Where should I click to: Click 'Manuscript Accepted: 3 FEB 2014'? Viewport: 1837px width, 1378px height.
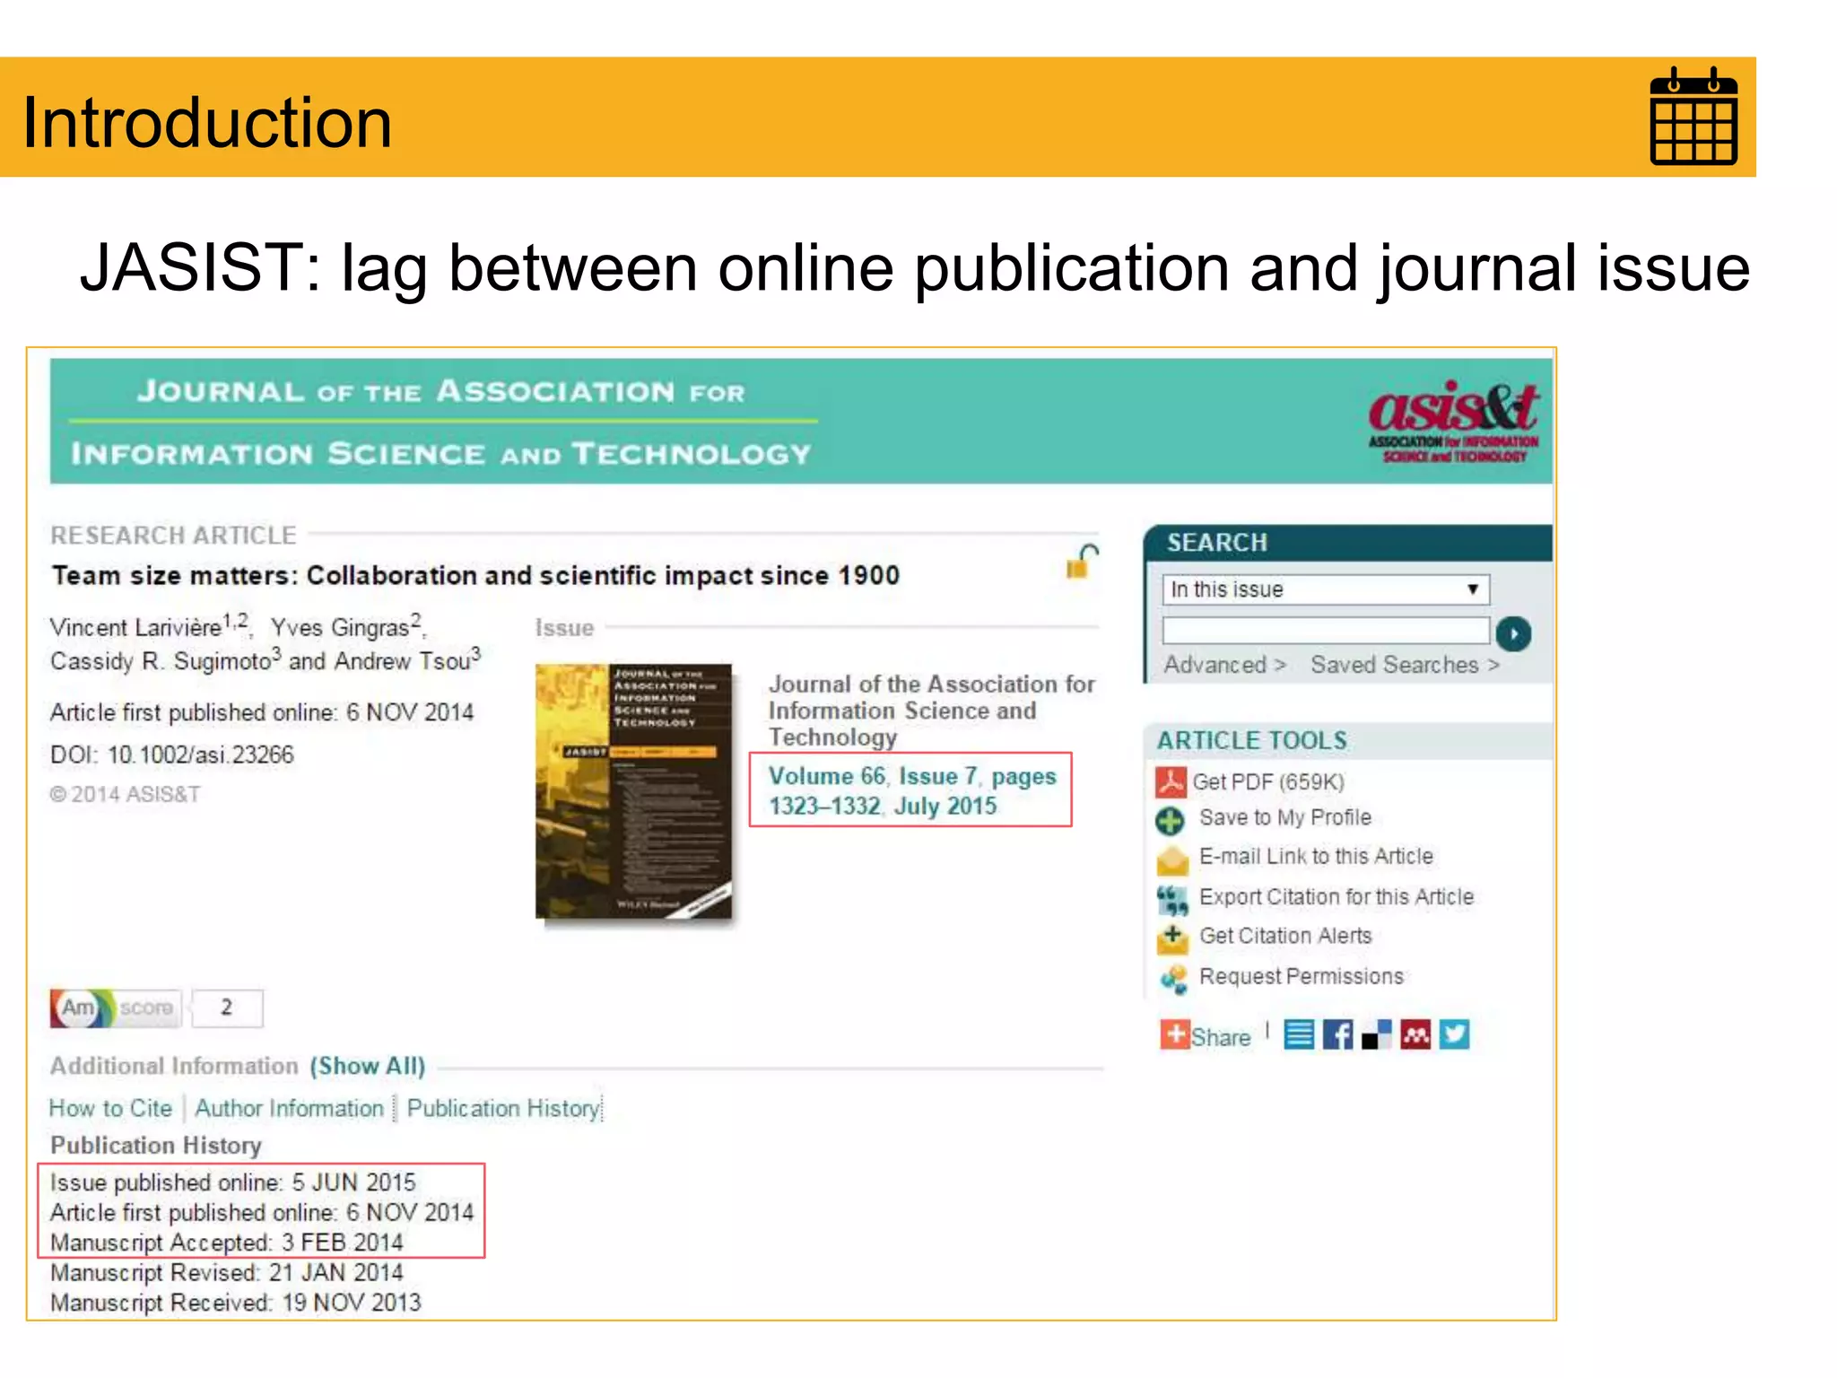pos(226,1243)
